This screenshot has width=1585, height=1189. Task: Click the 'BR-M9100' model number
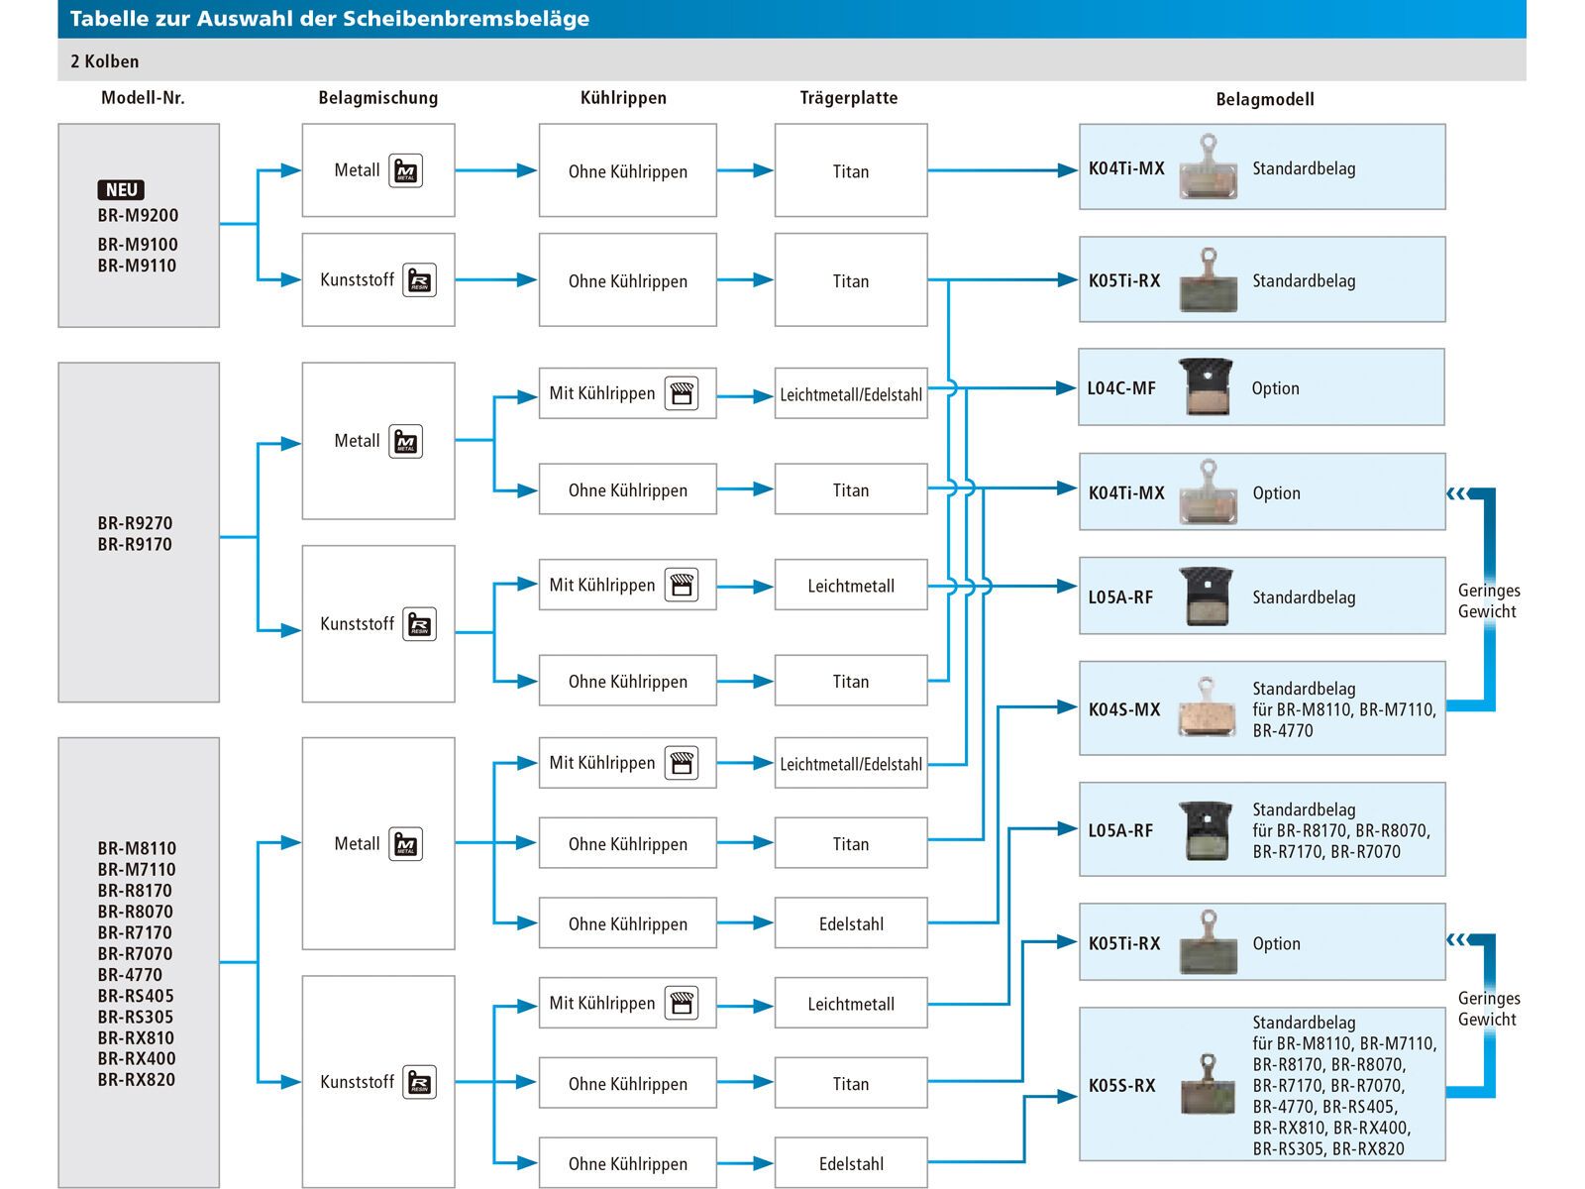[x=138, y=244]
